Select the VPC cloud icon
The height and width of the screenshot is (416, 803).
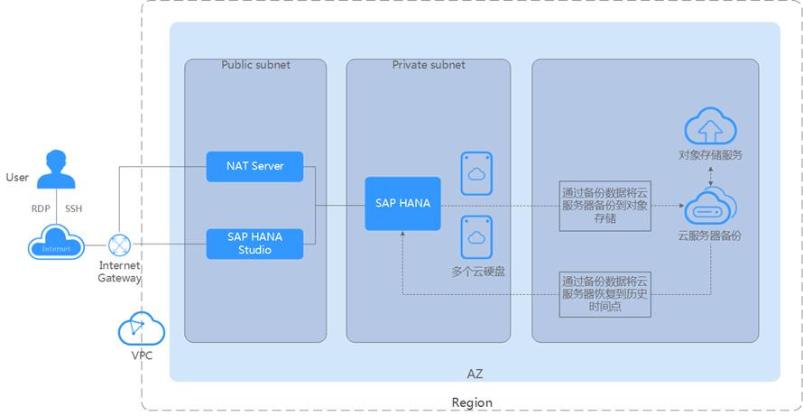142,328
